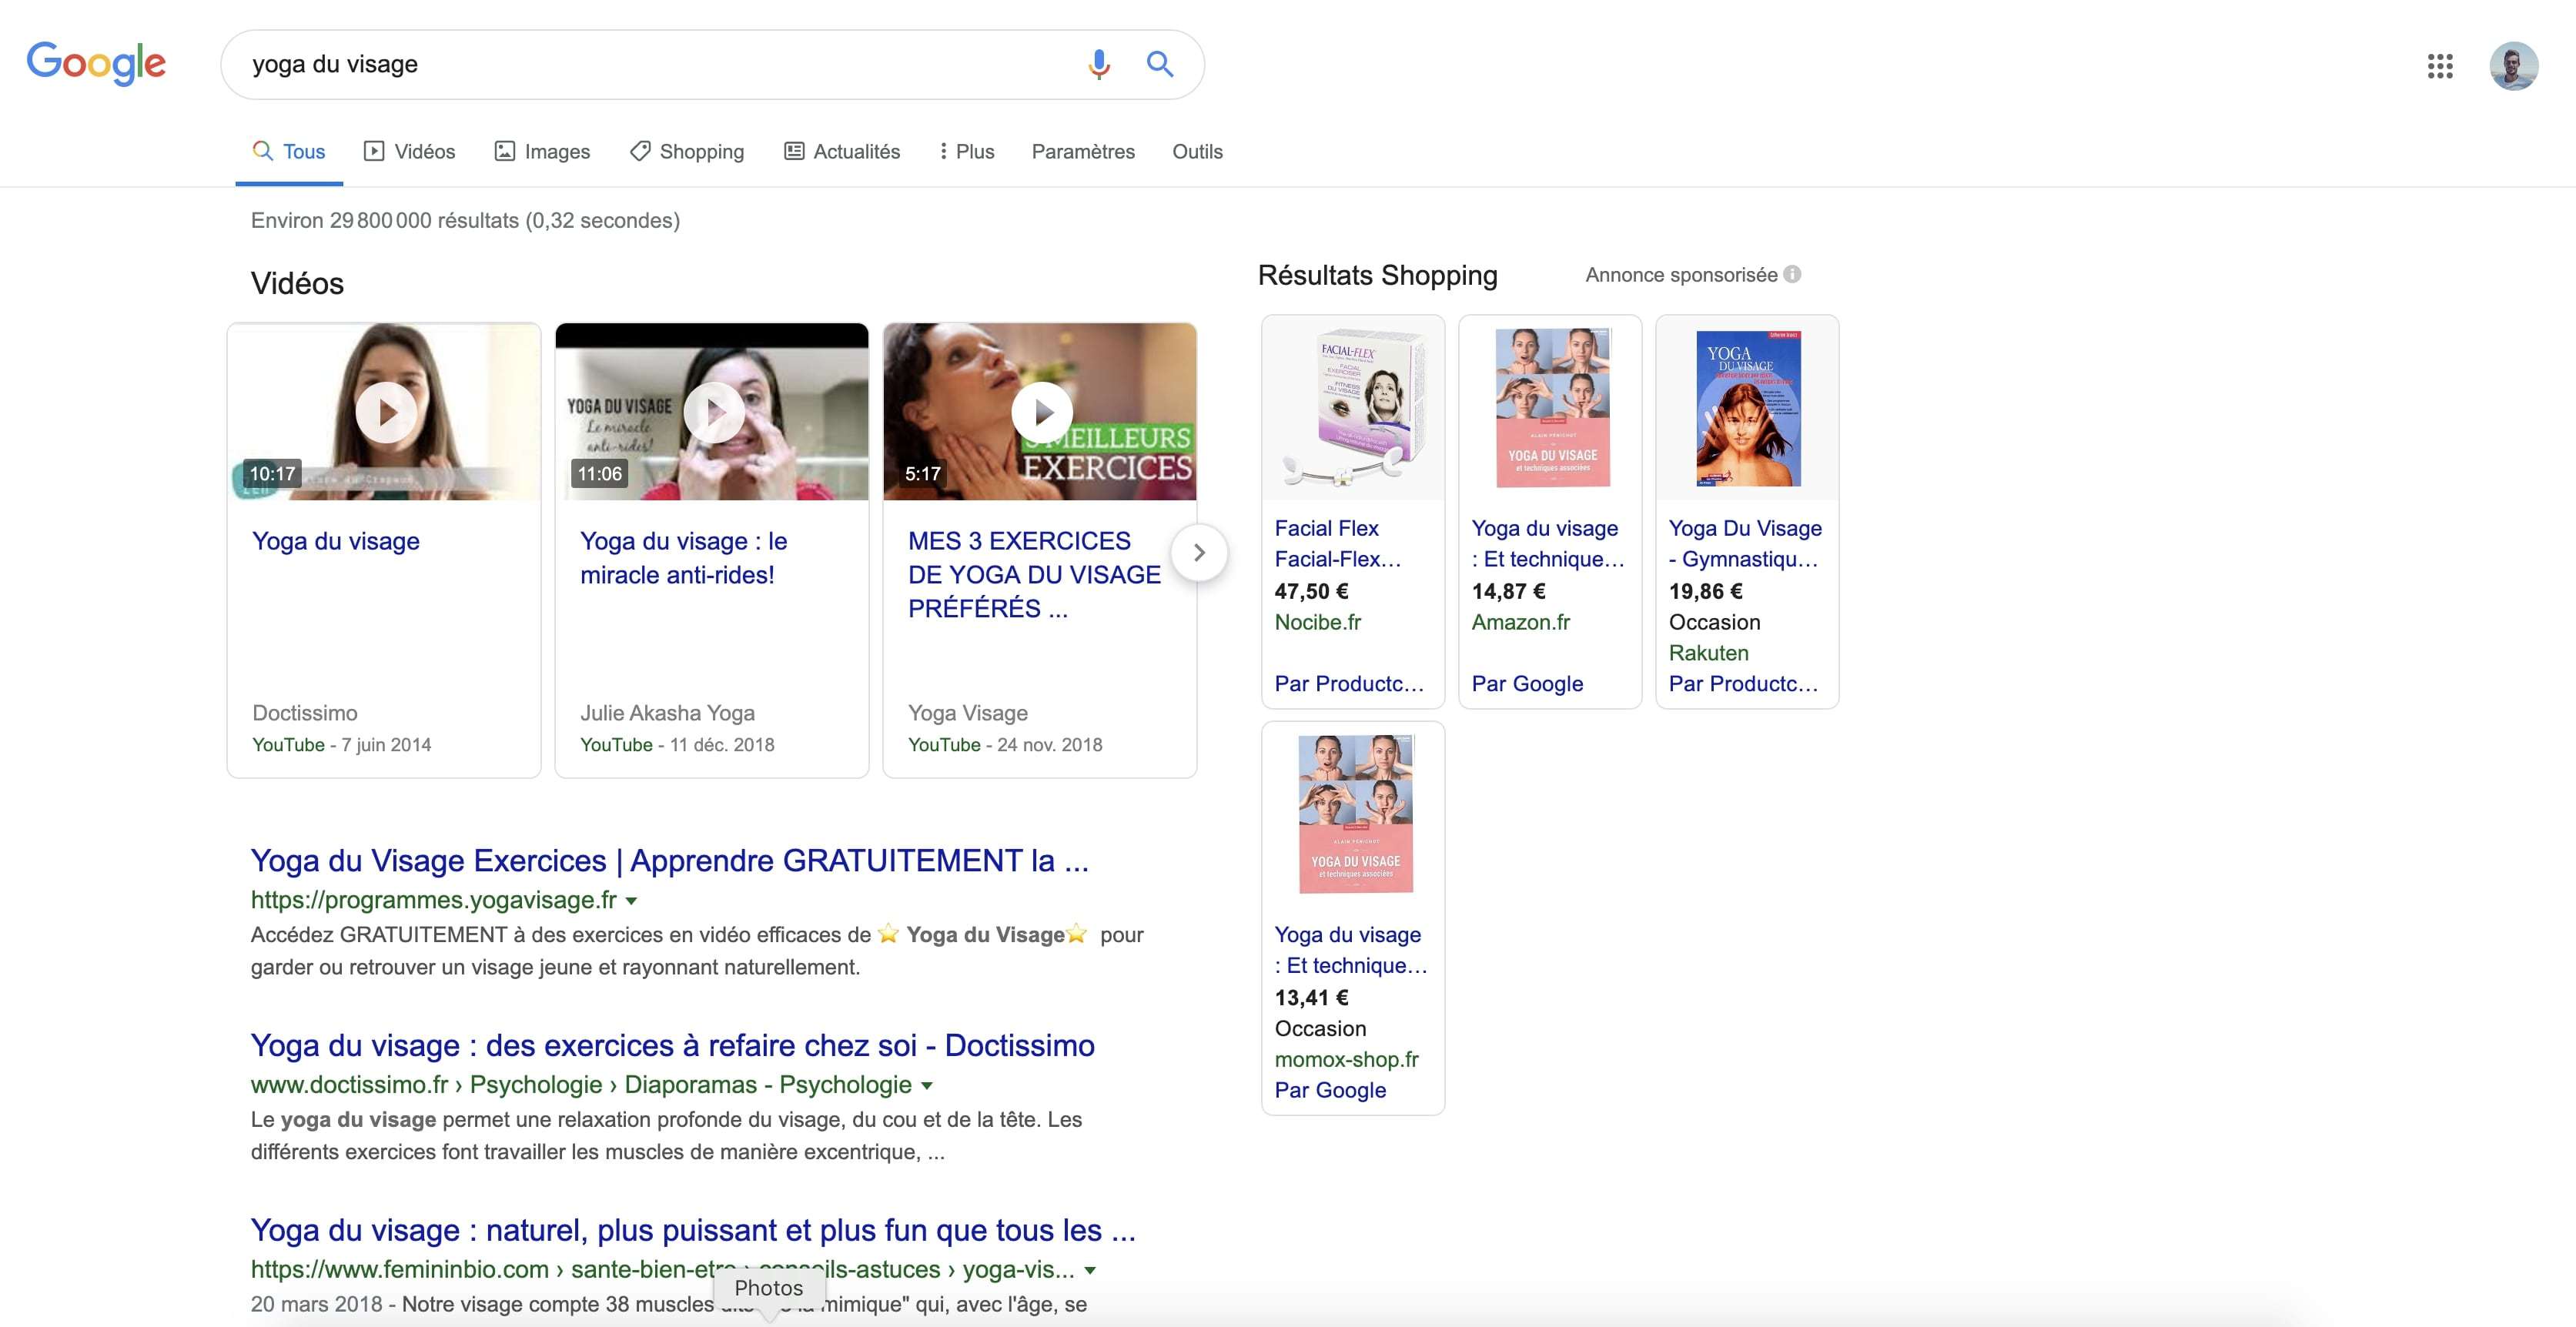
Task: Select the Tous tab
Action: pos(289,152)
